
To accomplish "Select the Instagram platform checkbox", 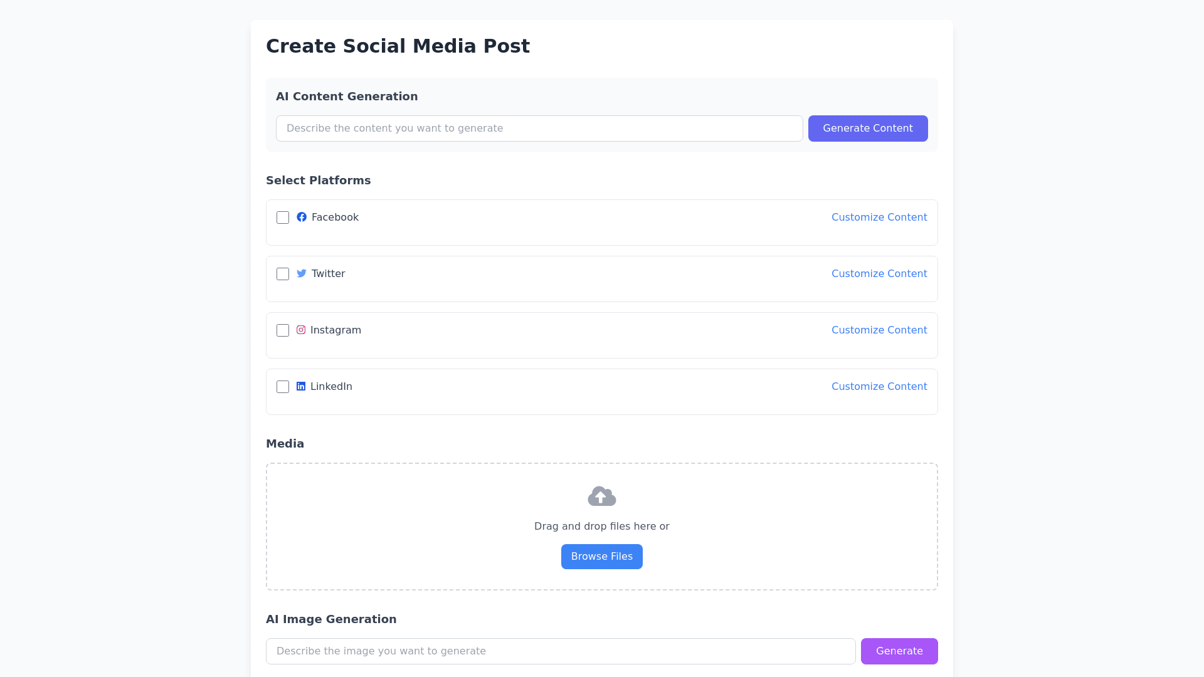I will [x=283, y=330].
